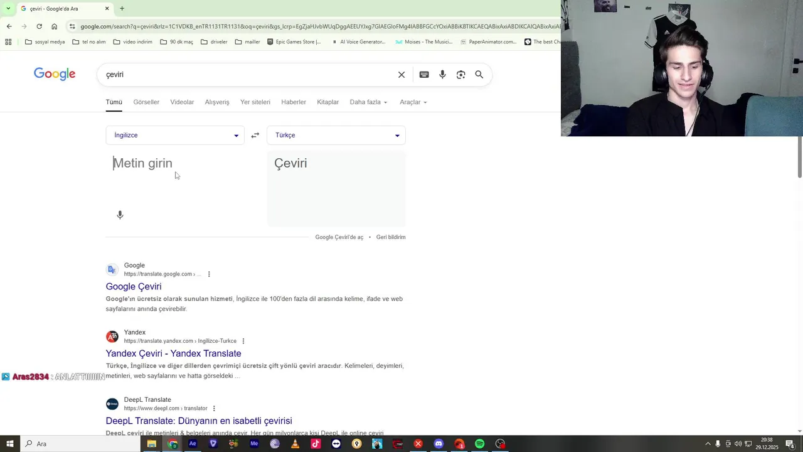Switch to the Kitaplar tab
The height and width of the screenshot is (452, 803).
click(327, 102)
